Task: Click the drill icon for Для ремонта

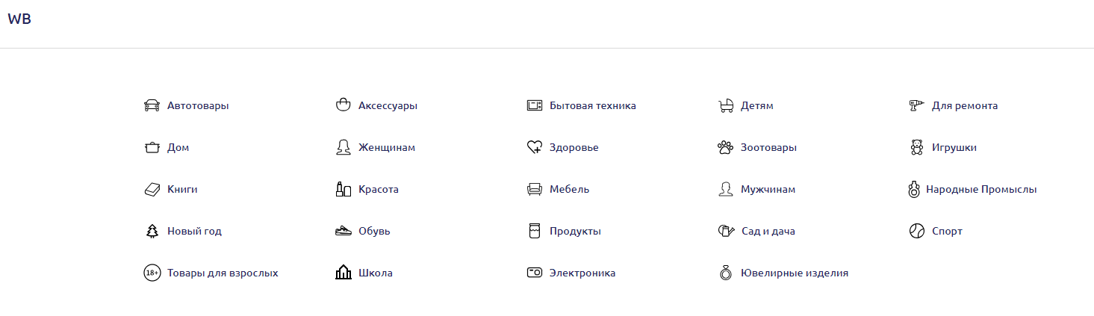Action: (916, 105)
